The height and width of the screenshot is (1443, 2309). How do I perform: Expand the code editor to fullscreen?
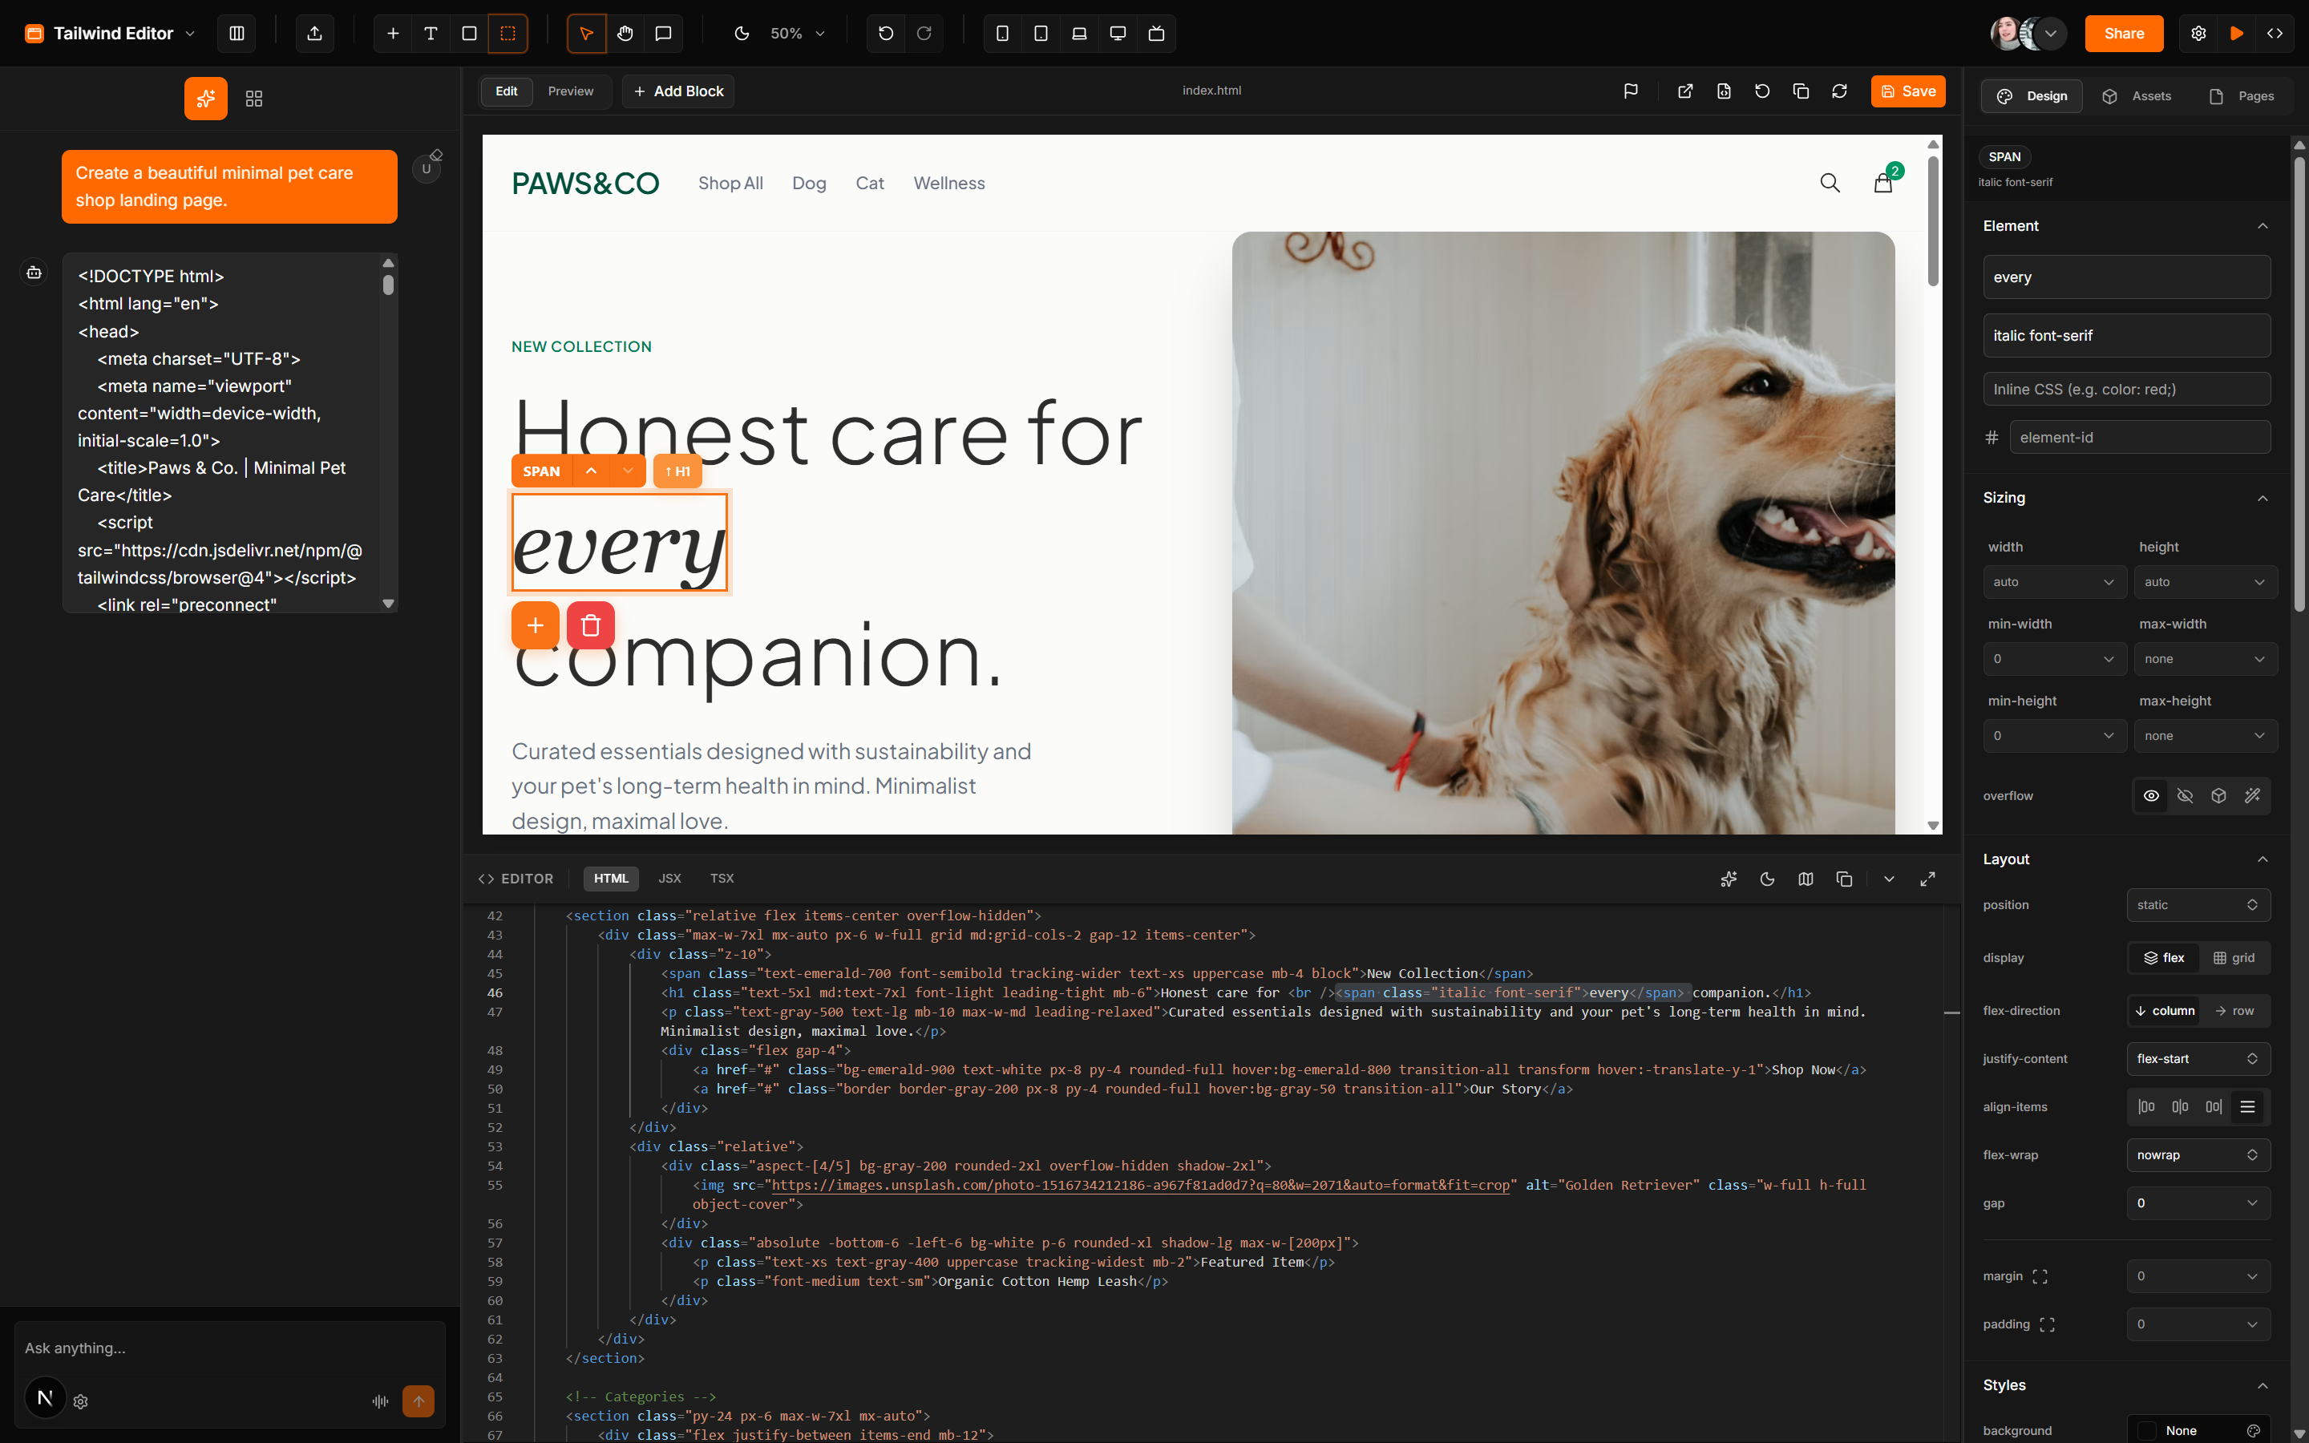click(x=1927, y=879)
